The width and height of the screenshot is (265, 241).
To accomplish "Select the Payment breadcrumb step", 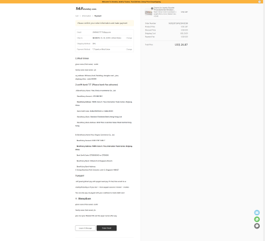I will pos(98,16).
